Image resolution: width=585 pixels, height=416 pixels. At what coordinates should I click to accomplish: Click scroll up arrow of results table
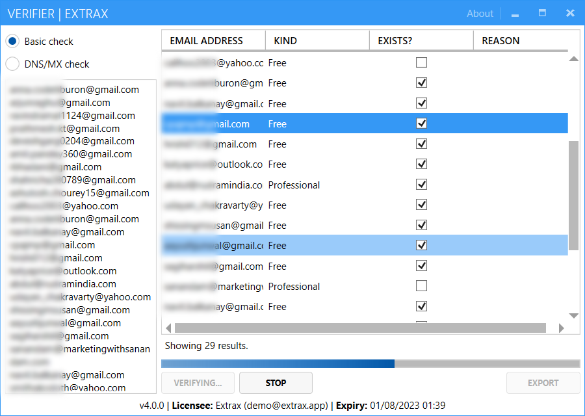tap(574, 58)
